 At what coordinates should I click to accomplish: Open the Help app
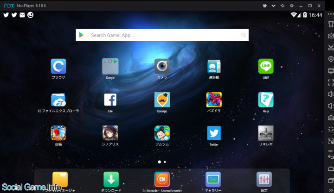pos(266,100)
